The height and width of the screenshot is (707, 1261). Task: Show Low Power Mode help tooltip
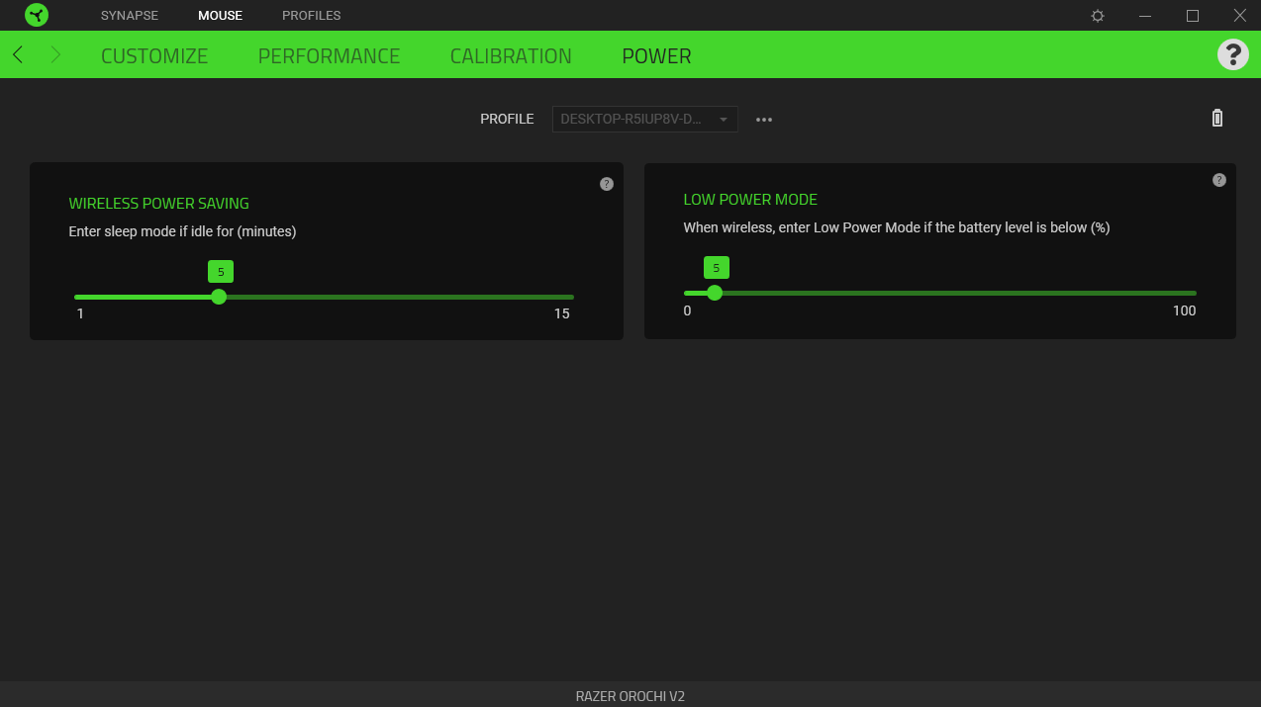click(1219, 180)
